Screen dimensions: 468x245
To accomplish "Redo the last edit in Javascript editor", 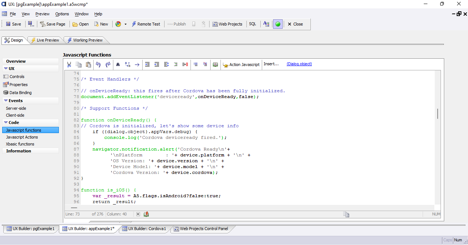I will click(108, 65).
